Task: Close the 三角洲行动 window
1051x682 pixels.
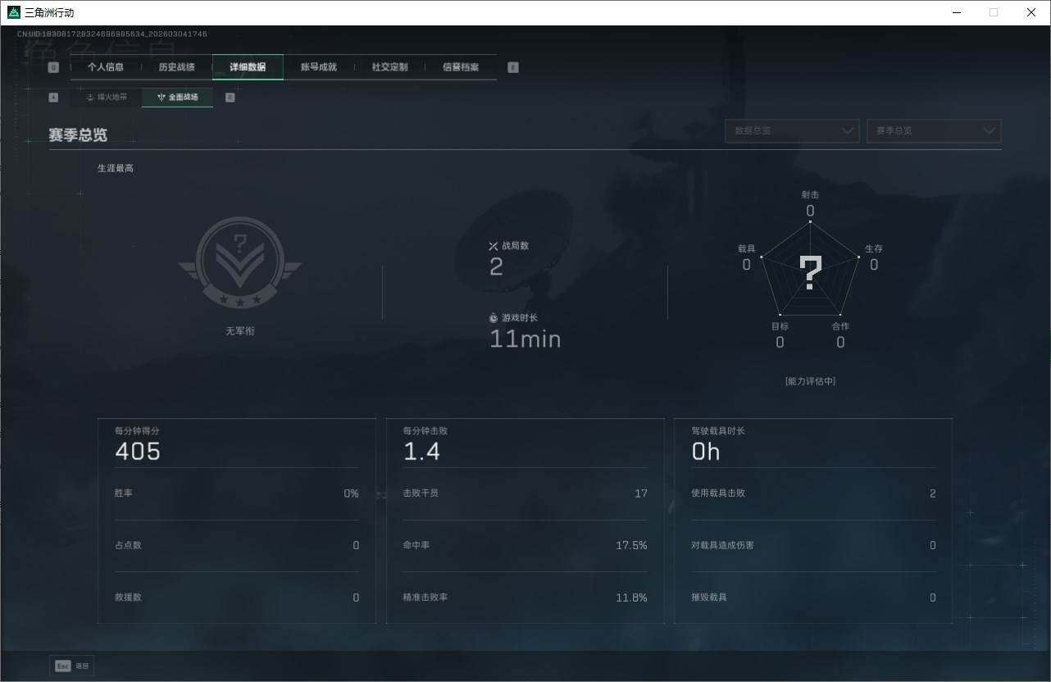Action: [1031, 12]
